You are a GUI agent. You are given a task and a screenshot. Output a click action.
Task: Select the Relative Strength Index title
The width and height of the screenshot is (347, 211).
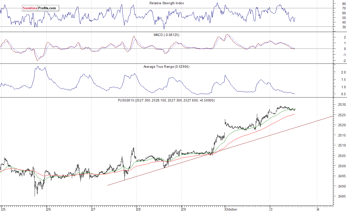[167, 3]
